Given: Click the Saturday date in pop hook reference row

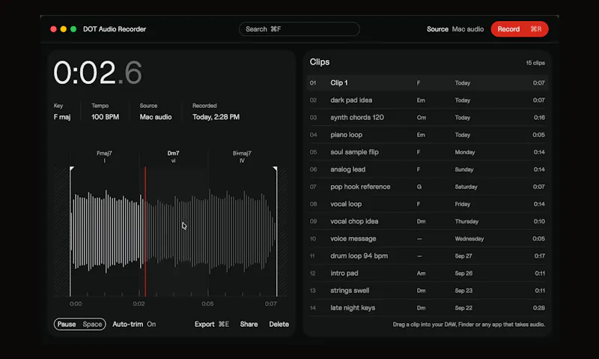Looking at the screenshot, I should point(466,187).
